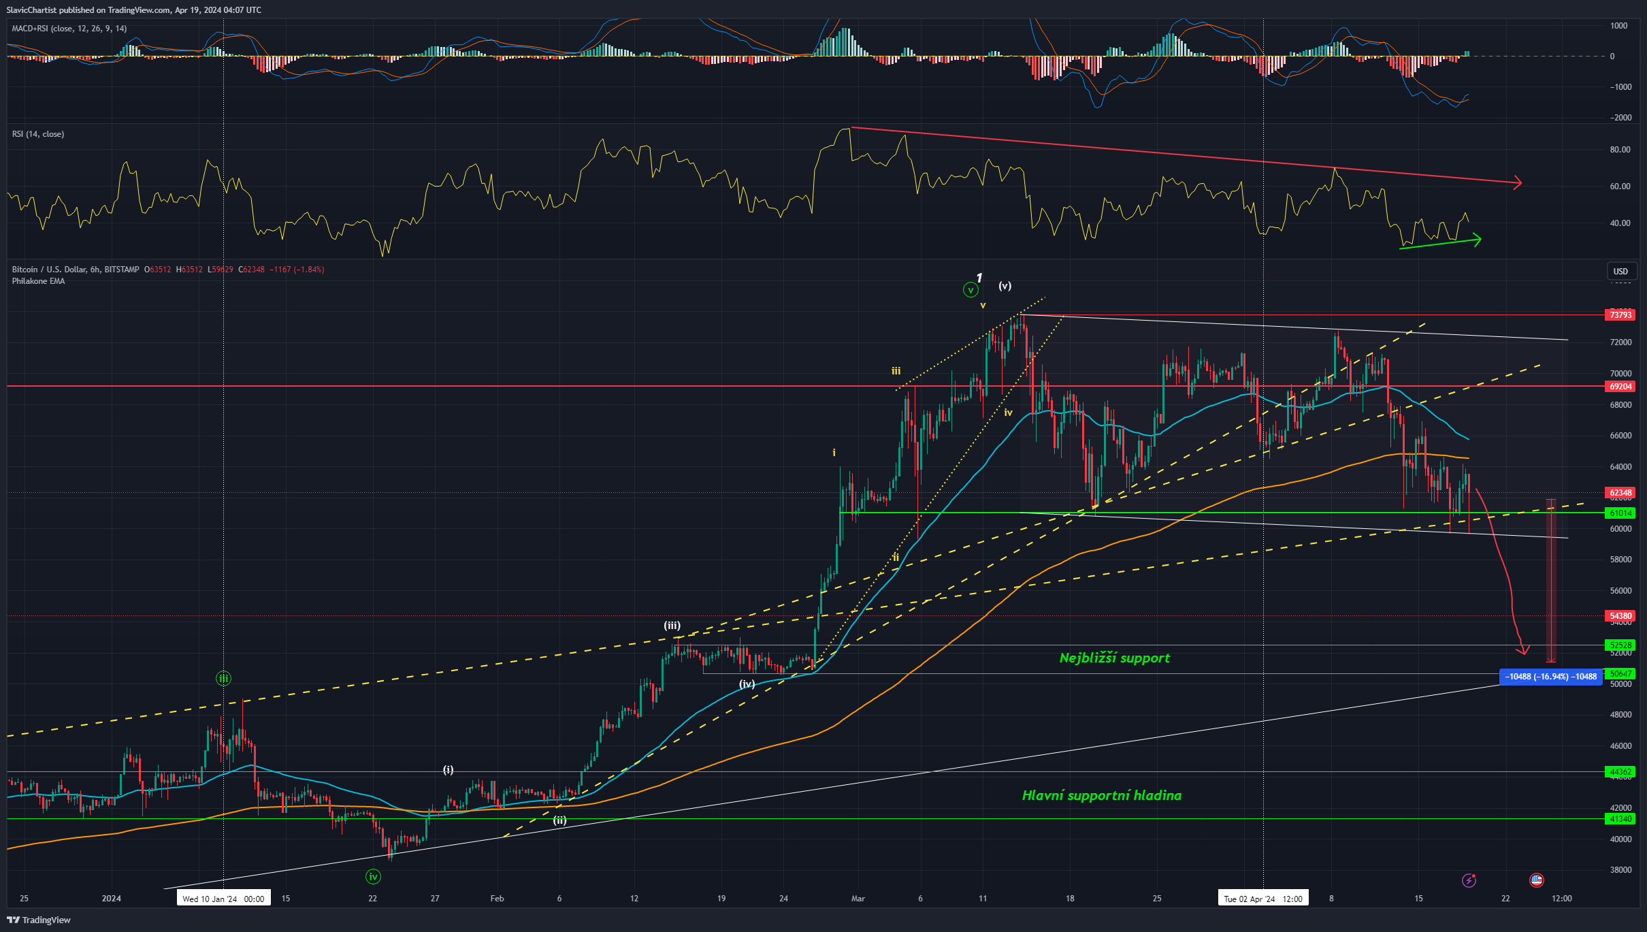Click the green 41340 price label
The height and width of the screenshot is (932, 1647).
[x=1620, y=818]
